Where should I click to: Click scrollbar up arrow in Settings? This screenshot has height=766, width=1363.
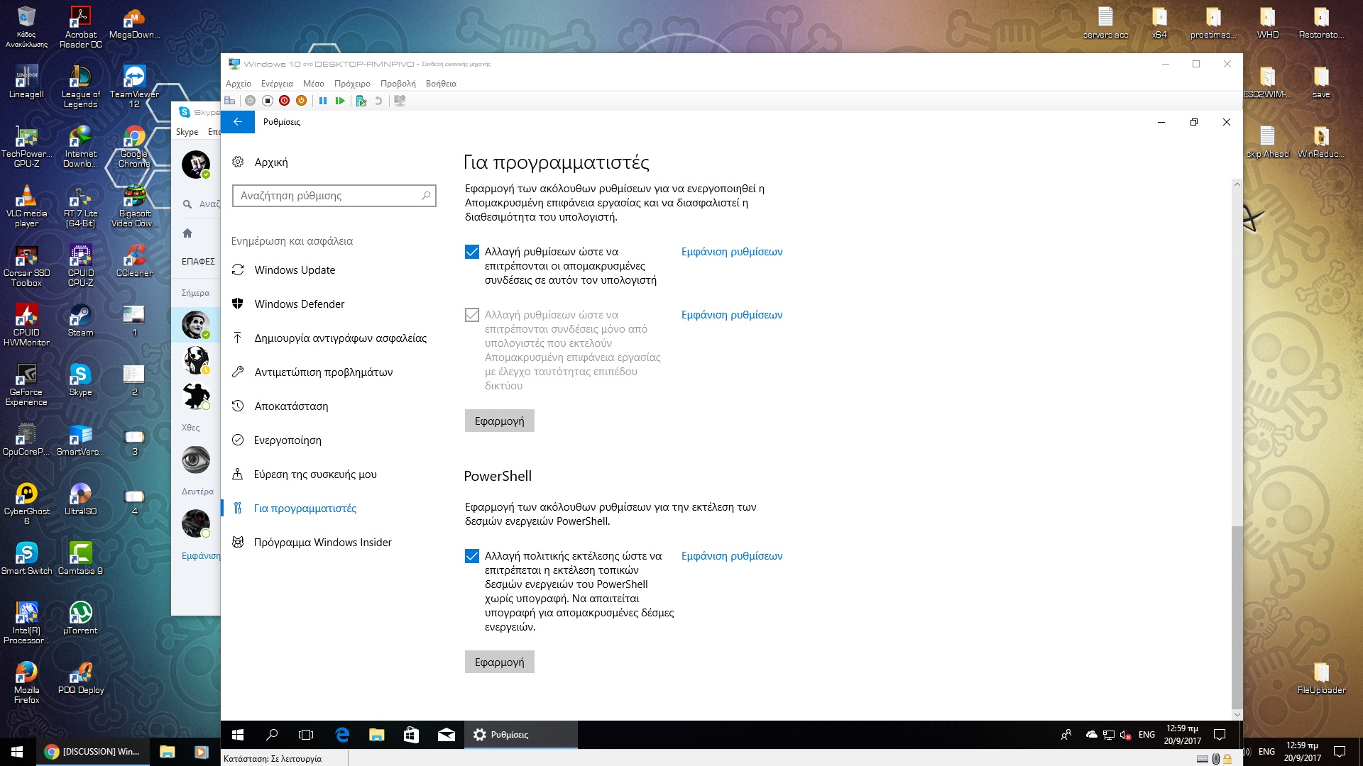(x=1237, y=184)
